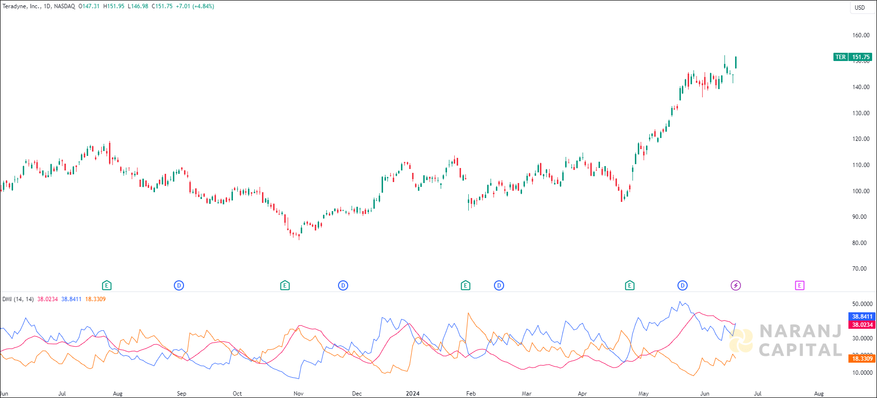This screenshot has height=398, width=877.
Task: Click the Dec label on time axis
Action: tap(357, 394)
